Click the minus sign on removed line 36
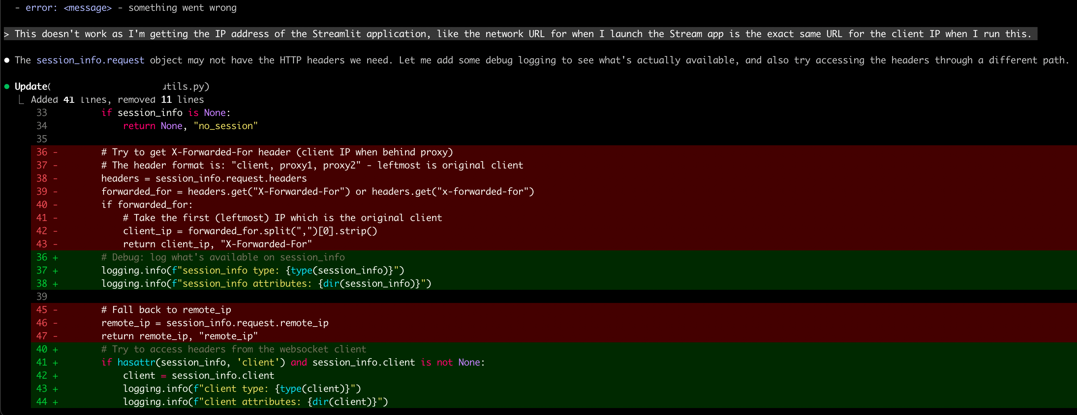The image size is (1077, 415). [x=55, y=152]
